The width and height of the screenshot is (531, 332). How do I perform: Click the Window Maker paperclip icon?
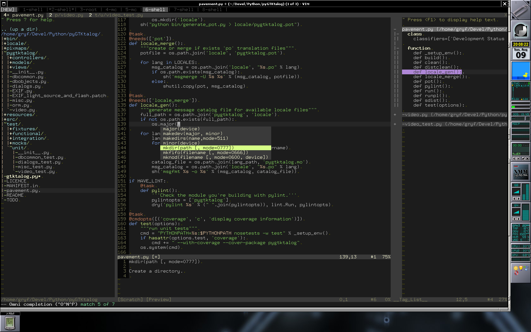[x=521, y=10]
